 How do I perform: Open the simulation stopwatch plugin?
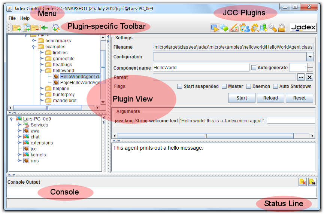244,28
